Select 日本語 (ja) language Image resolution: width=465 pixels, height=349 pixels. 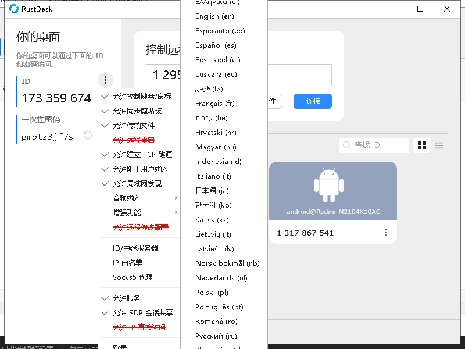point(224,191)
